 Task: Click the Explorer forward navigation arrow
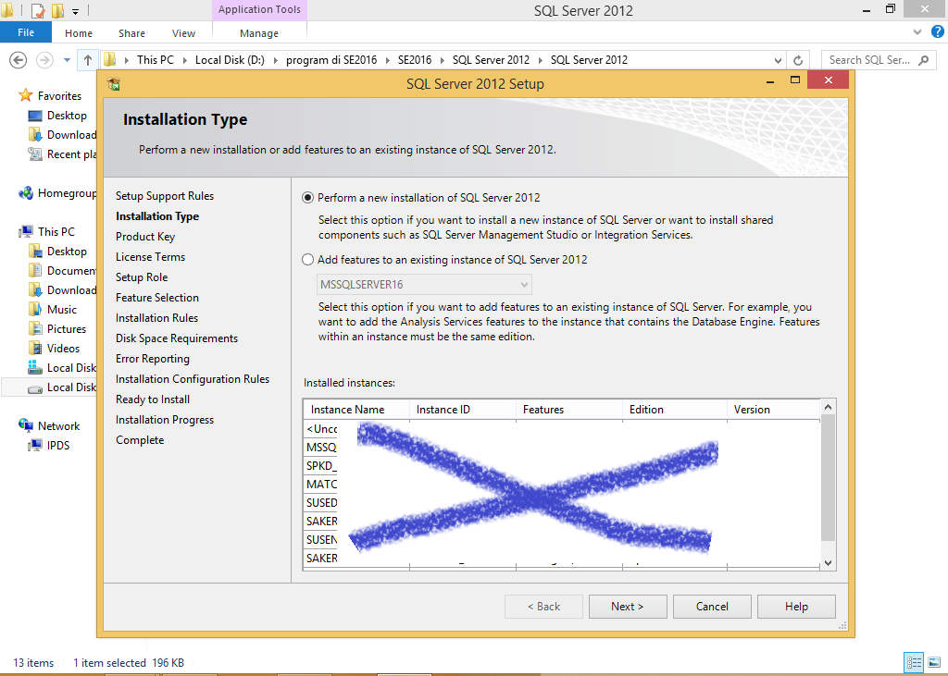click(44, 60)
